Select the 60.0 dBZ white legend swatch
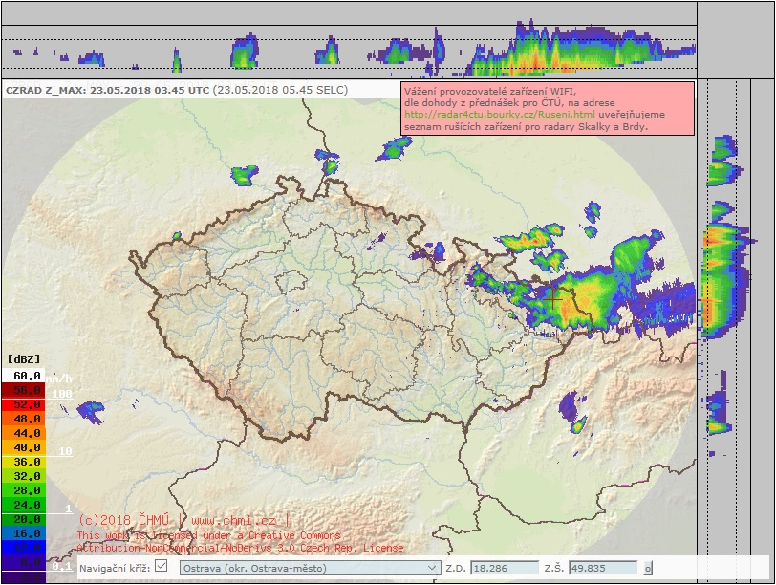 click(x=26, y=377)
